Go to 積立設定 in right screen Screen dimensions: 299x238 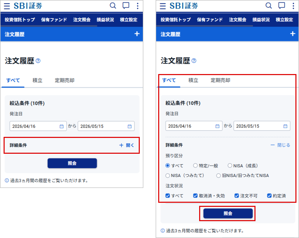pos(284,20)
